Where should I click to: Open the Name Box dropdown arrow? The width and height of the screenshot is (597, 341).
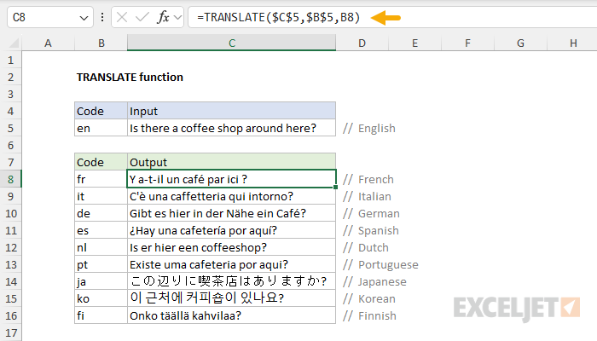84,18
